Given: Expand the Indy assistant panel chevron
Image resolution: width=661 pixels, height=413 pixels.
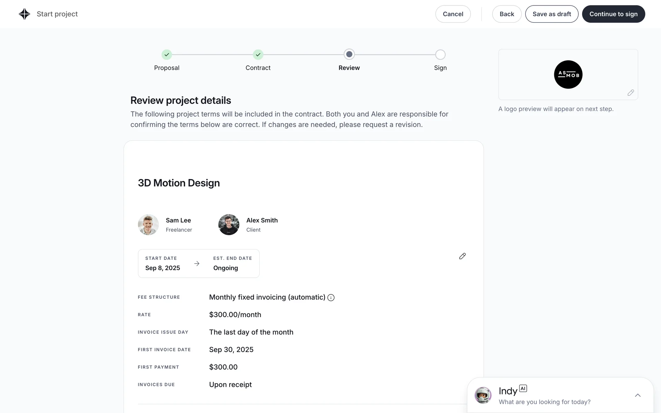Looking at the screenshot, I should 638,395.
